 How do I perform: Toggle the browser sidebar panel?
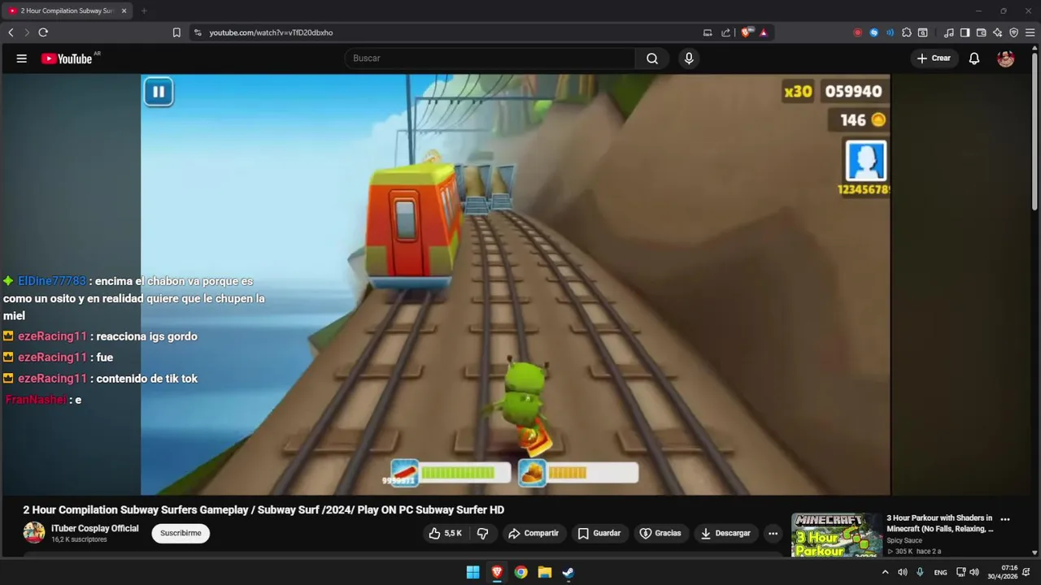tap(965, 32)
